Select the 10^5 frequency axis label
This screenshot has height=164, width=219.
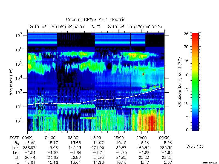19,64
